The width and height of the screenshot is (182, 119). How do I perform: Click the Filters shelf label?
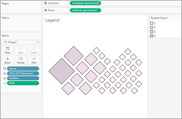5,18
